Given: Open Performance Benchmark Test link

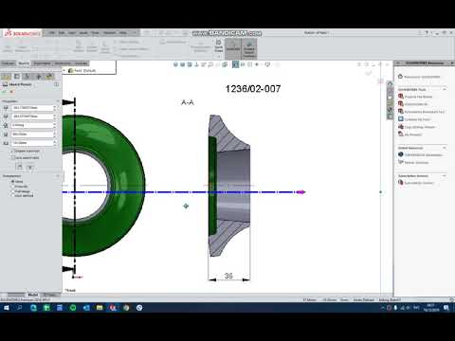Looking at the screenshot, I should (x=421, y=112).
